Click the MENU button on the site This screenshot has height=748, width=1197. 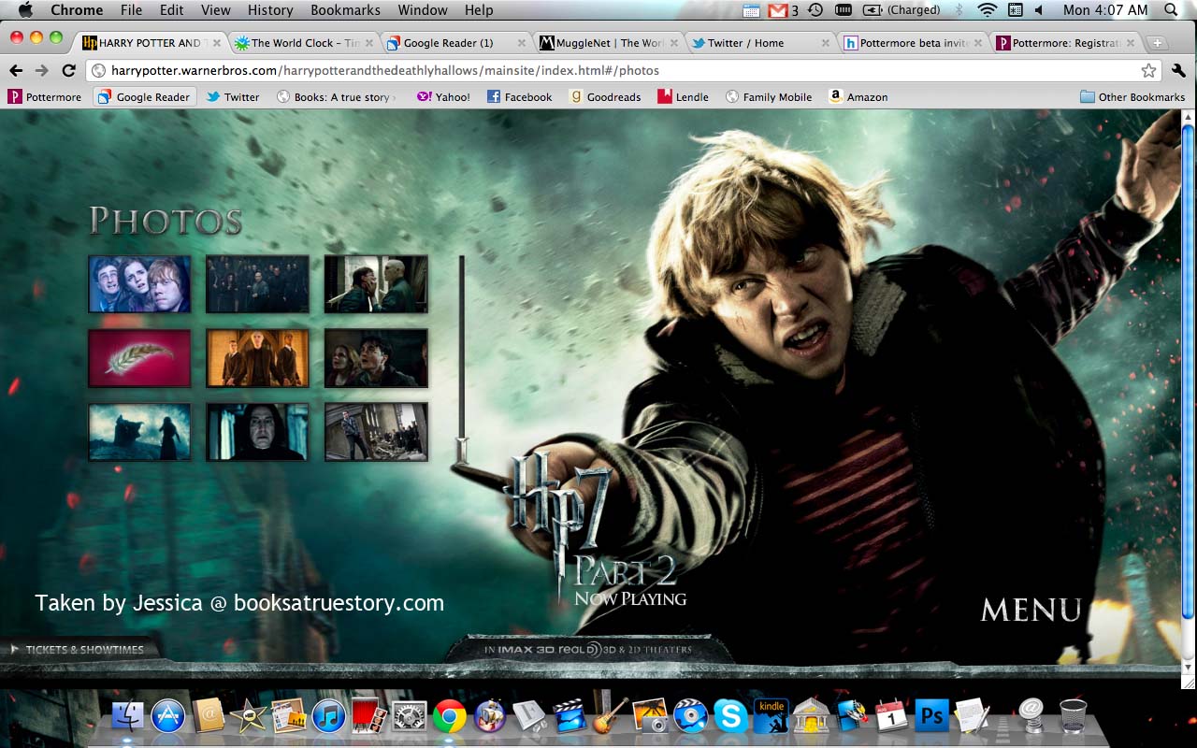pos(1031,611)
